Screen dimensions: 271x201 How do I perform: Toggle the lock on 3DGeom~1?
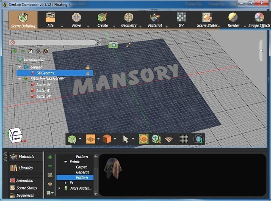[88, 73]
